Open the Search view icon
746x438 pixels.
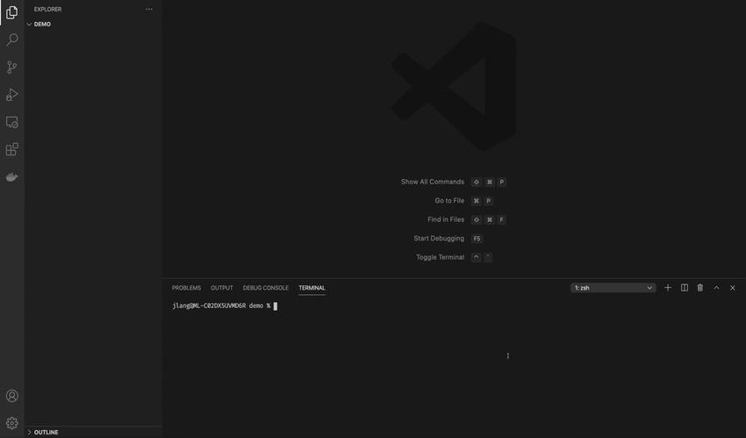click(12, 39)
